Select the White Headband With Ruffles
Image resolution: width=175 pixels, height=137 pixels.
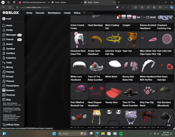click(x=148, y=66)
